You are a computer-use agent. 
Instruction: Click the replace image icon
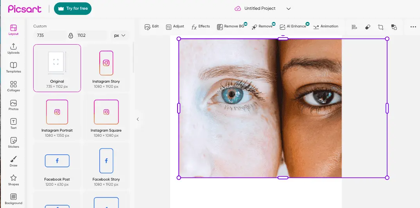click(394, 27)
